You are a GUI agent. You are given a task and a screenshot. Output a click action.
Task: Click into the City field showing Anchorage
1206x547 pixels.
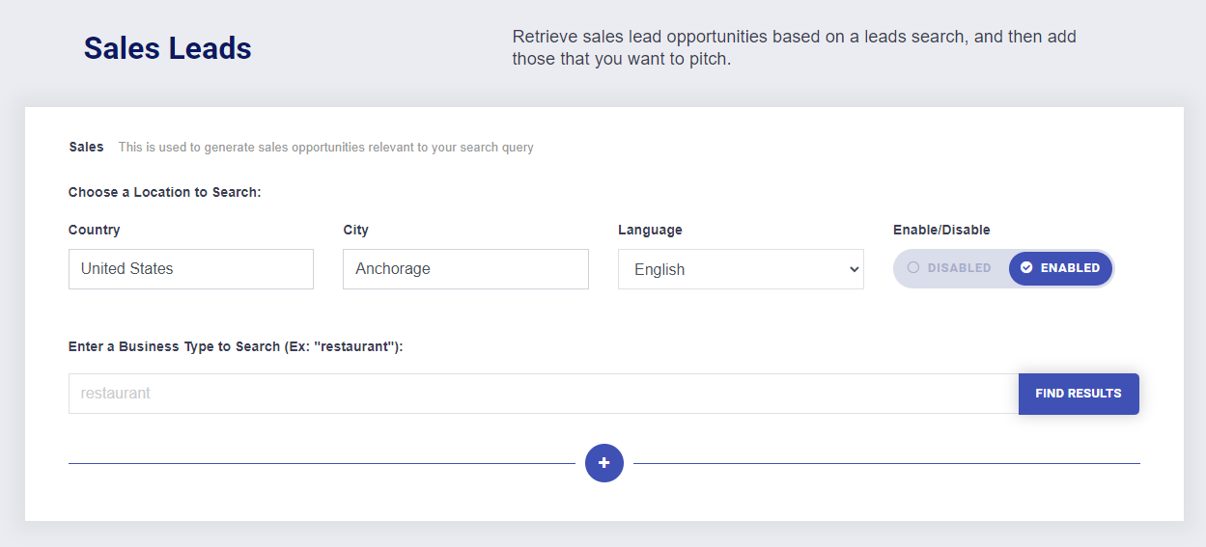(x=465, y=269)
